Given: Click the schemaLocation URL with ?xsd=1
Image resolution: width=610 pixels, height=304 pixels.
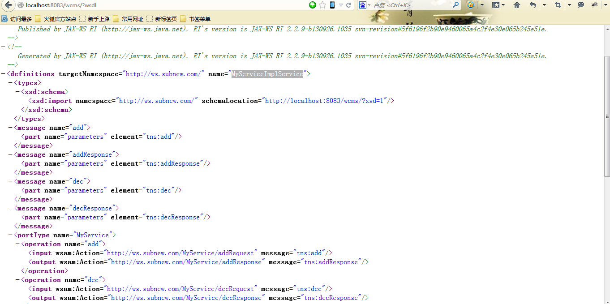Looking at the screenshot, I should 325,101.
